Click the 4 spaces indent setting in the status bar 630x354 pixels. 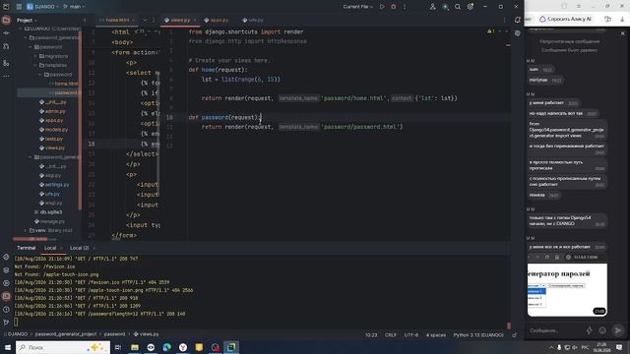click(436, 334)
